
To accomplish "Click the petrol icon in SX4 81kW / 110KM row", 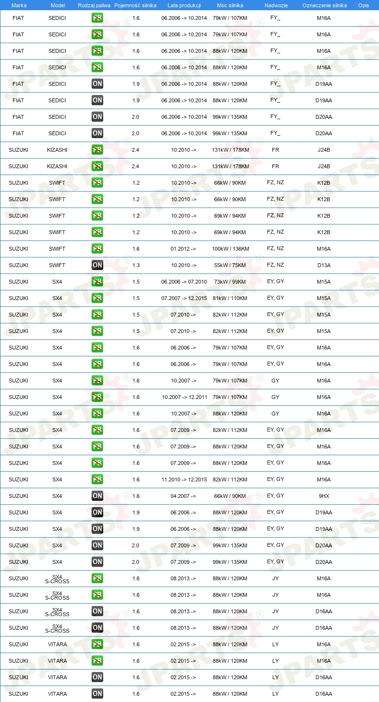I will coord(97,298).
